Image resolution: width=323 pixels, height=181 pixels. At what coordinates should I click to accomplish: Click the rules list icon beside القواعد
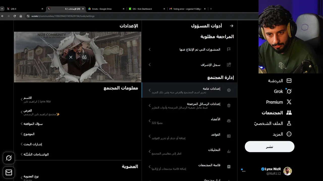tap(229, 136)
